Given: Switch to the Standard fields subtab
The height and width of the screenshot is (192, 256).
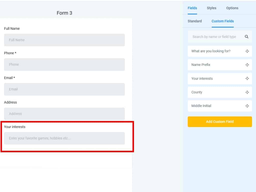Looking at the screenshot, I should click(x=194, y=21).
